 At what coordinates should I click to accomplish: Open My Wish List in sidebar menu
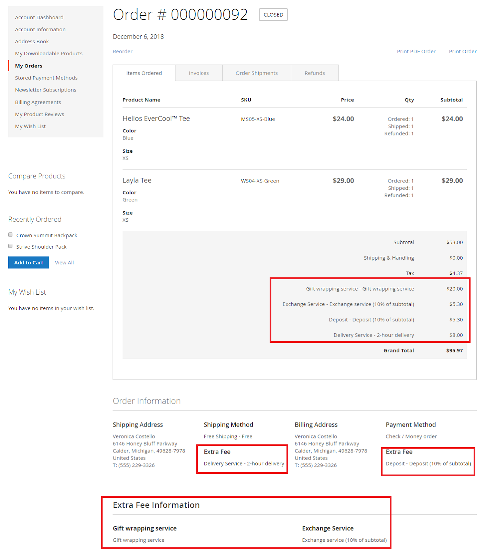point(30,126)
